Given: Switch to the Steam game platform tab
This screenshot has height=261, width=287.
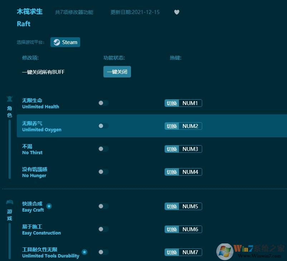Looking at the screenshot, I should point(65,42).
